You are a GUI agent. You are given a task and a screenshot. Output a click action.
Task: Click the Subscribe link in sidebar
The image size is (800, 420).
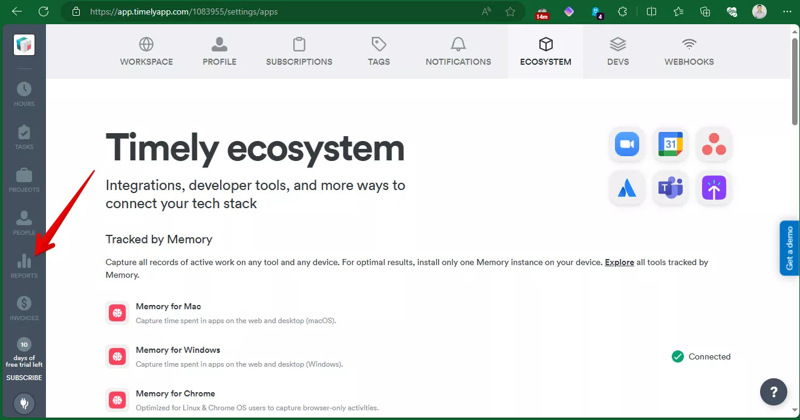click(x=24, y=378)
